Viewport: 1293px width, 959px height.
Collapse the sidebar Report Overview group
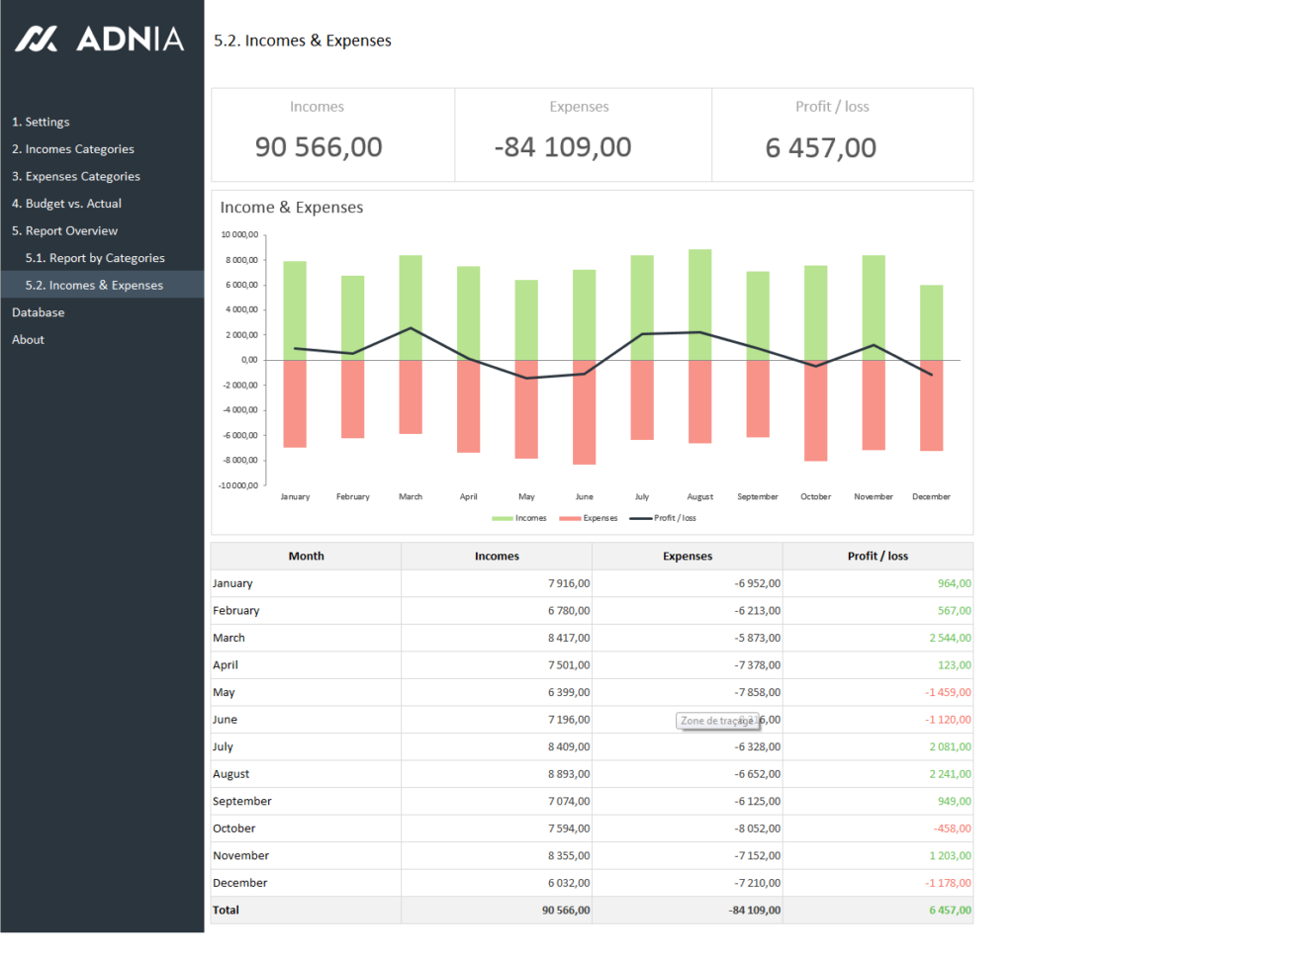[64, 230]
